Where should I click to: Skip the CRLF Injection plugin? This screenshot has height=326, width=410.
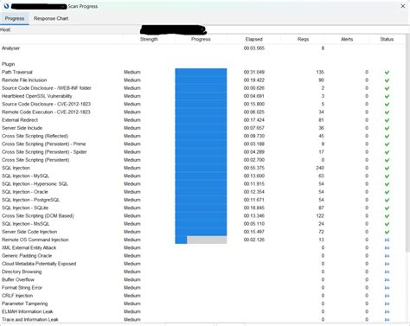387,296
